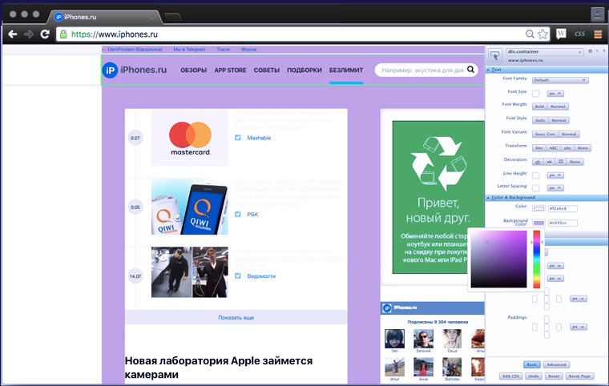
Task: Click the CSS extension icon
Action: click(x=579, y=34)
